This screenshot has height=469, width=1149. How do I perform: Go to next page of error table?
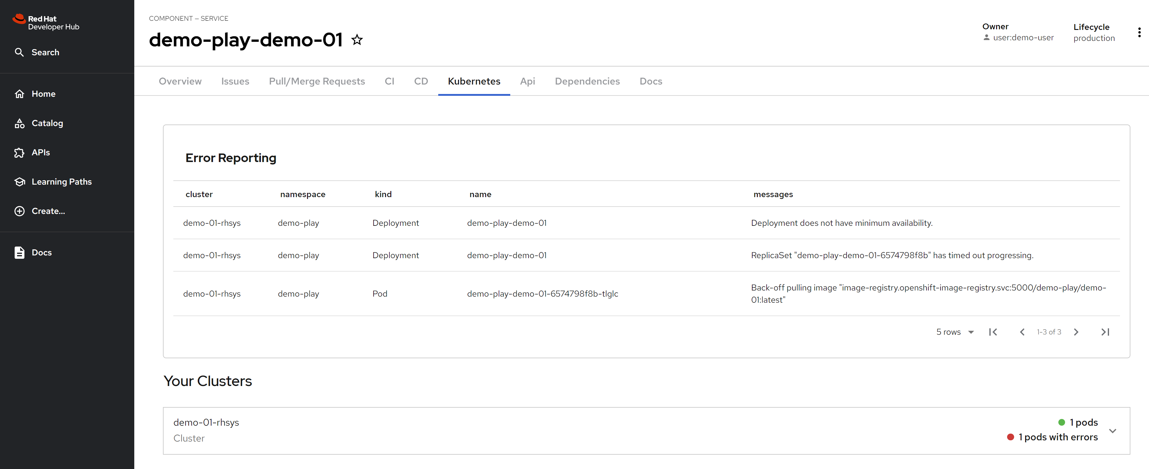[1076, 332]
